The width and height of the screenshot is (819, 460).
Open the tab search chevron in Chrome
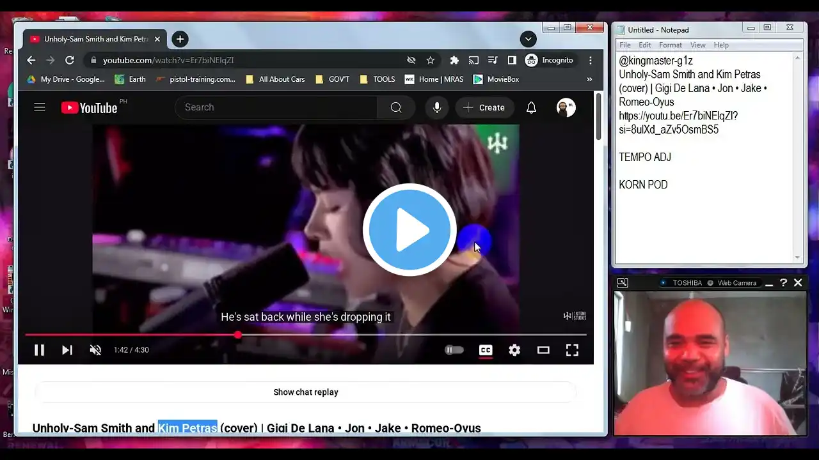529,39
